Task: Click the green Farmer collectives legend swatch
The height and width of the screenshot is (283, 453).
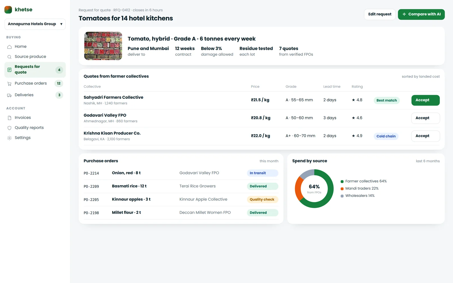Action: (x=342, y=181)
